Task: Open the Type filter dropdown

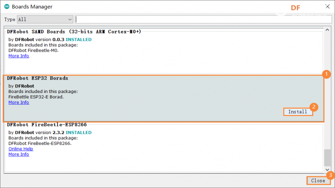Action: 45,19
